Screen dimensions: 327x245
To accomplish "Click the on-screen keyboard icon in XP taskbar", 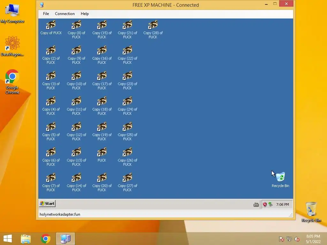I will click(x=256, y=205).
